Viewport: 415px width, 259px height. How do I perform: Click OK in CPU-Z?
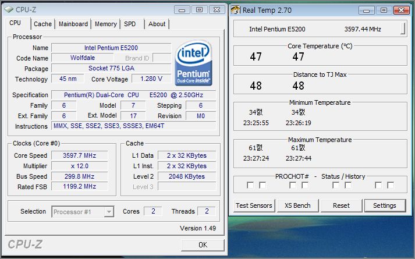203,245
